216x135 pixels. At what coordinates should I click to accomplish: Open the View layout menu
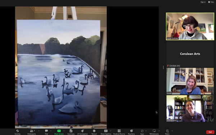pyautogui.click(x=211, y=2)
